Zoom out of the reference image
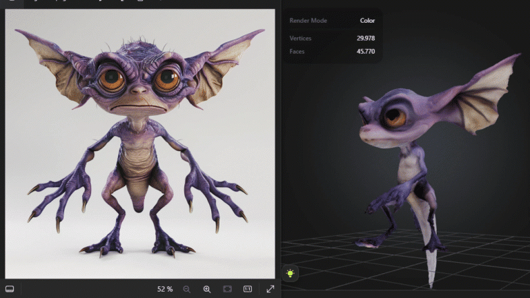The image size is (530, 298). click(x=186, y=289)
